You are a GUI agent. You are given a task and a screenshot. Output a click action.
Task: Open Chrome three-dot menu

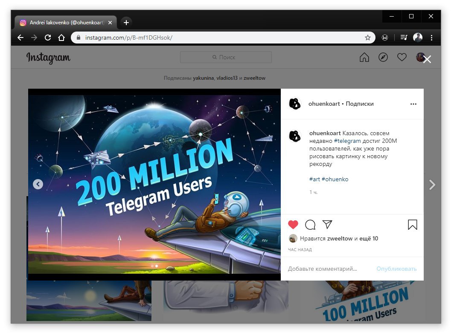coord(431,38)
